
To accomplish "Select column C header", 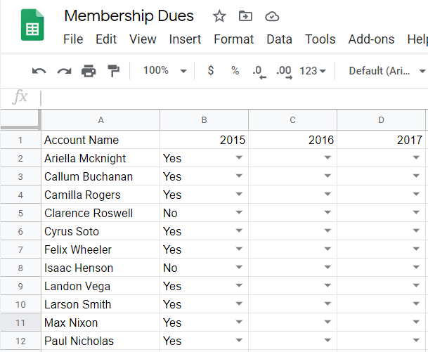I will click(292, 120).
